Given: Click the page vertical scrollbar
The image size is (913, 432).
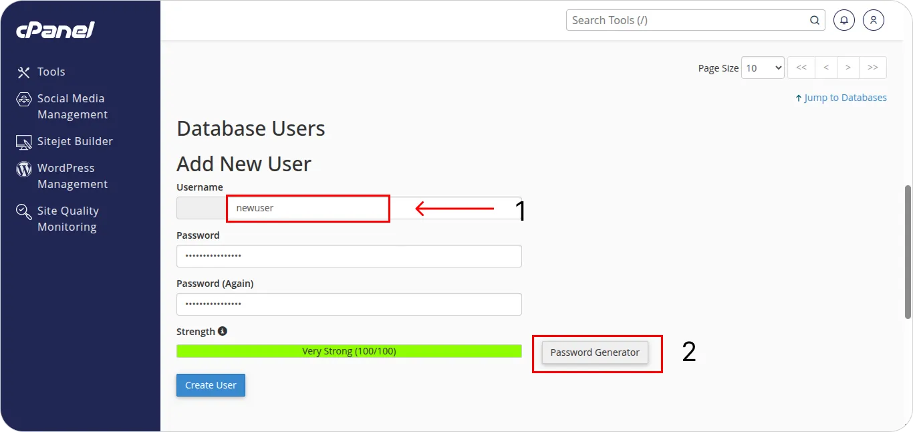Looking at the screenshot, I should tap(908, 252).
